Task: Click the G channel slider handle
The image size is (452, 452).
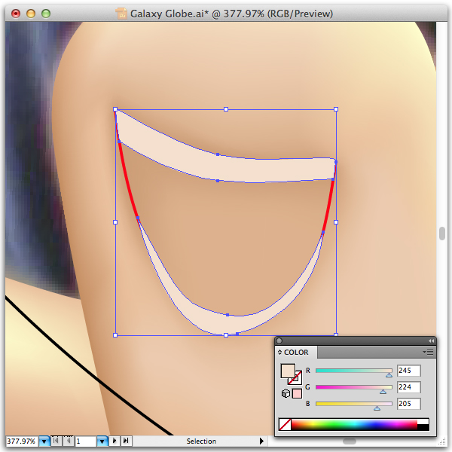Action: coord(383,392)
